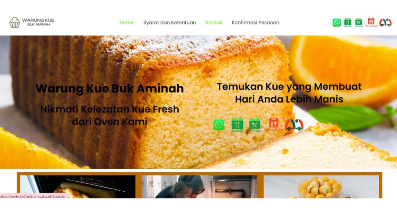Open the oven-baked bread product thumbnail
The height and width of the screenshot is (208, 397).
coord(78,187)
